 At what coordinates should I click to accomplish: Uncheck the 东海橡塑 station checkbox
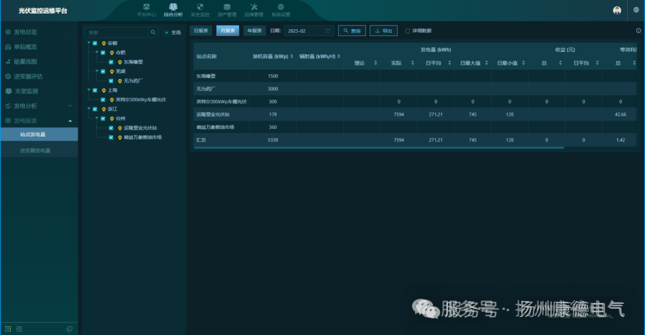(111, 62)
